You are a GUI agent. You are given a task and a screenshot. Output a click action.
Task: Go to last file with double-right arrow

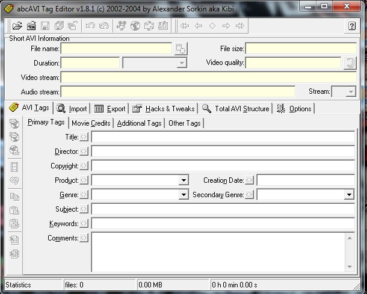pos(240,26)
